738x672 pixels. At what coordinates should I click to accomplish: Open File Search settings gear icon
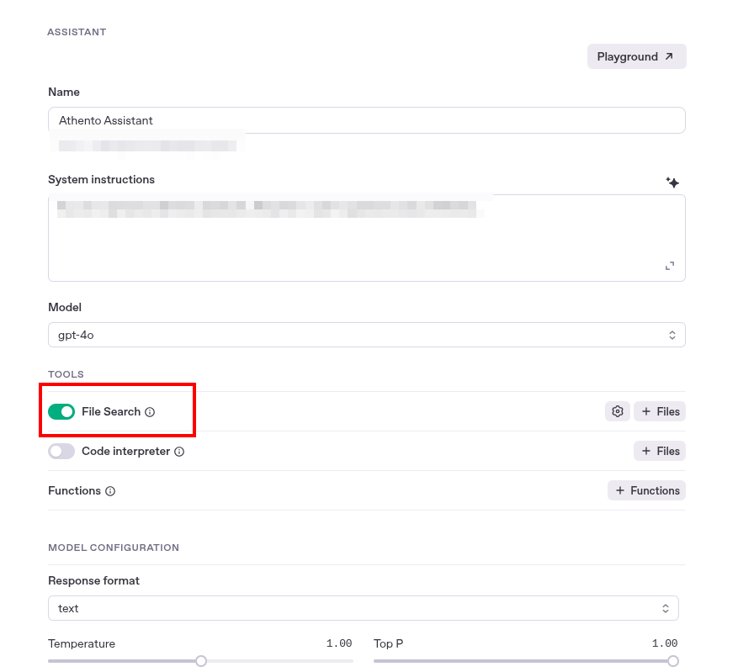[618, 411]
